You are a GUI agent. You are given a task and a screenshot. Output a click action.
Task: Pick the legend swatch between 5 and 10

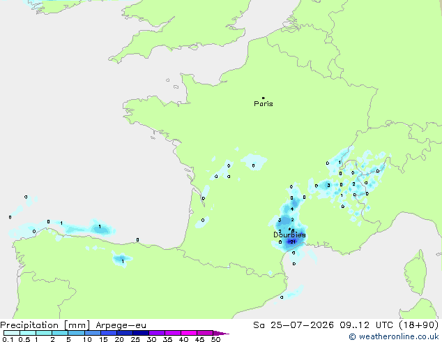tap(77, 333)
